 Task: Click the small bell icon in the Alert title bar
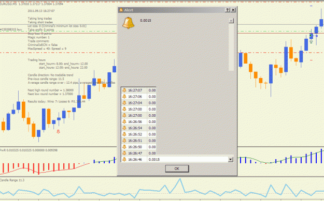coord(121,10)
